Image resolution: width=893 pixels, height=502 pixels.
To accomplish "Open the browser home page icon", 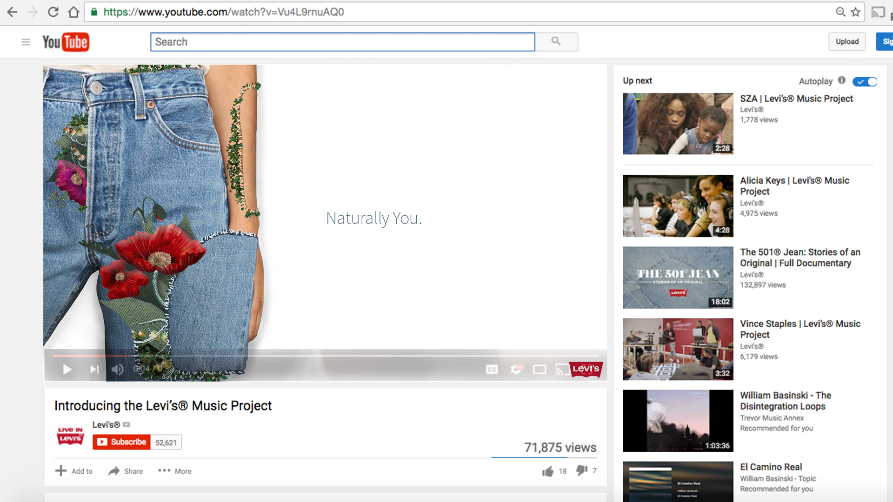I will pos(73,12).
